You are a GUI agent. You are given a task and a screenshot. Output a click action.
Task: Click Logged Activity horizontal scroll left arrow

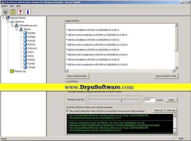click(x=67, y=70)
